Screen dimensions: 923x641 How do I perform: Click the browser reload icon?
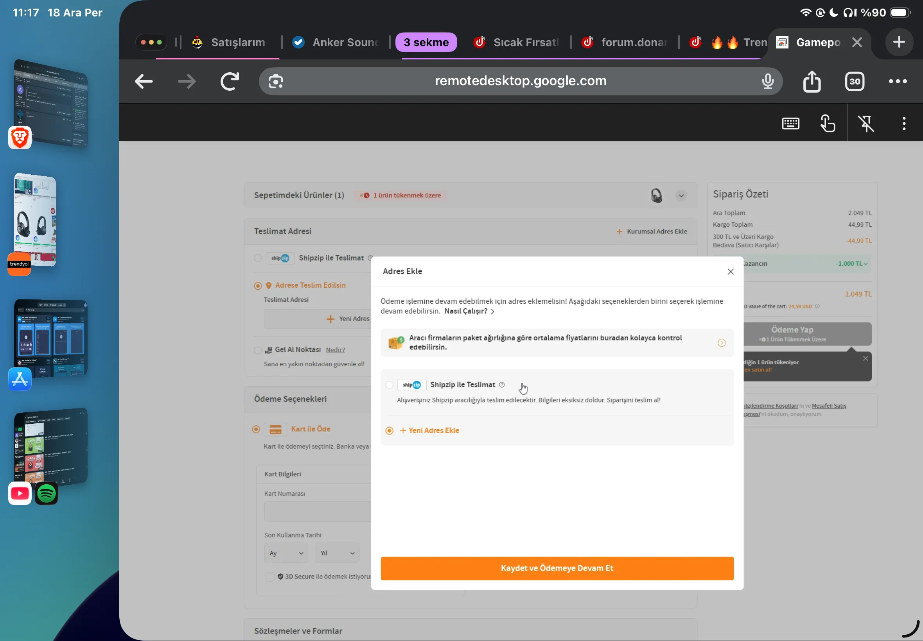click(x=230, y=82)
